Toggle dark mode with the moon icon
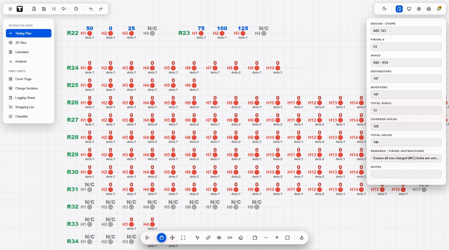The height and width of the screenshot is (250, 449). coord(384,9)
